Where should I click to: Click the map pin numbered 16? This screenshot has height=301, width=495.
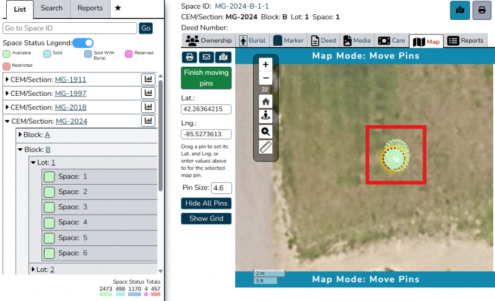pos(394,159)
